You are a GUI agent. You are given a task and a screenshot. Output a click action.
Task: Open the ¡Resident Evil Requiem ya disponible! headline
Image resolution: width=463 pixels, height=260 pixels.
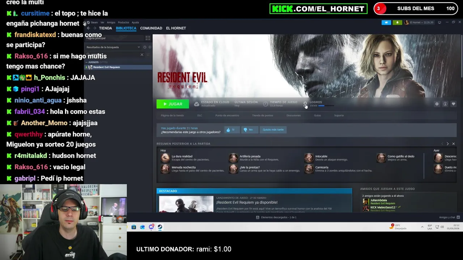(247, 203)
